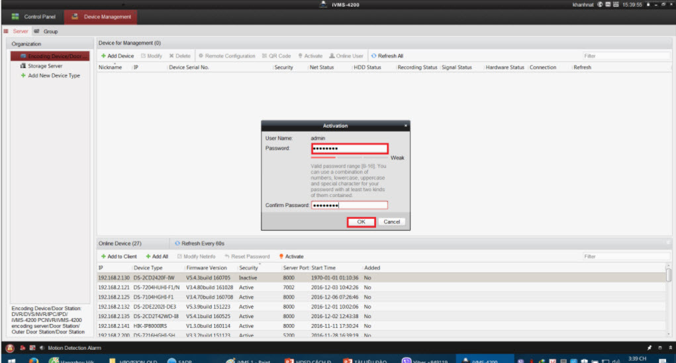Cancel the Activation dialog
The width and height of the screenshot is (676, 363).
click(x=392, y=222)
